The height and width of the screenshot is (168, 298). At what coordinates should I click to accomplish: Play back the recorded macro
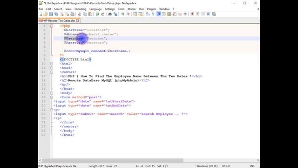pyautogui.click(x=203, y=14)
